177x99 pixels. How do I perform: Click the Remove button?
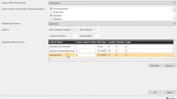[x=170, y=65]
